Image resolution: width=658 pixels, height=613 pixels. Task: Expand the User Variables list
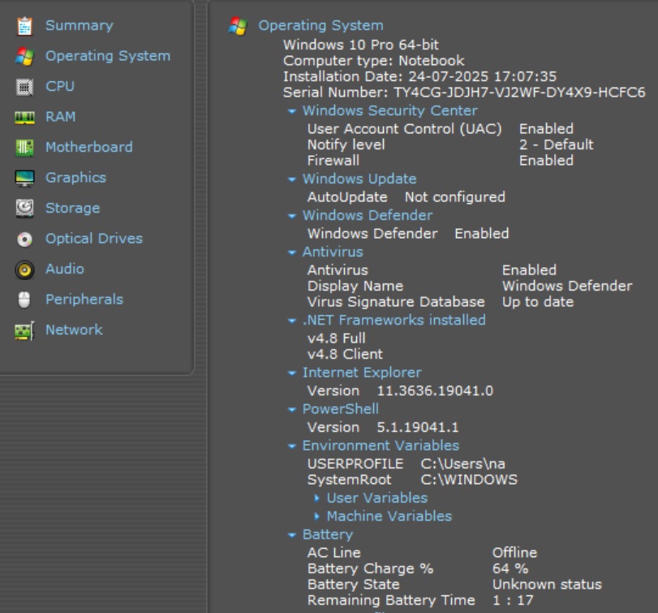coord(317,499)
